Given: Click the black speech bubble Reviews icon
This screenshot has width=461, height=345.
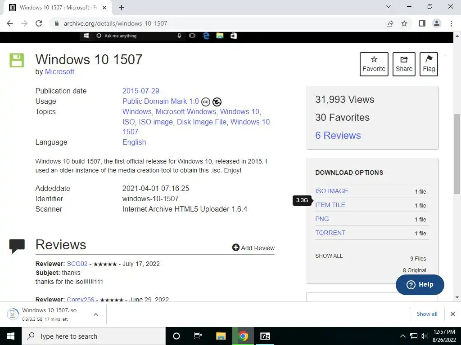Looking at the screenshot, I should 17,246.
